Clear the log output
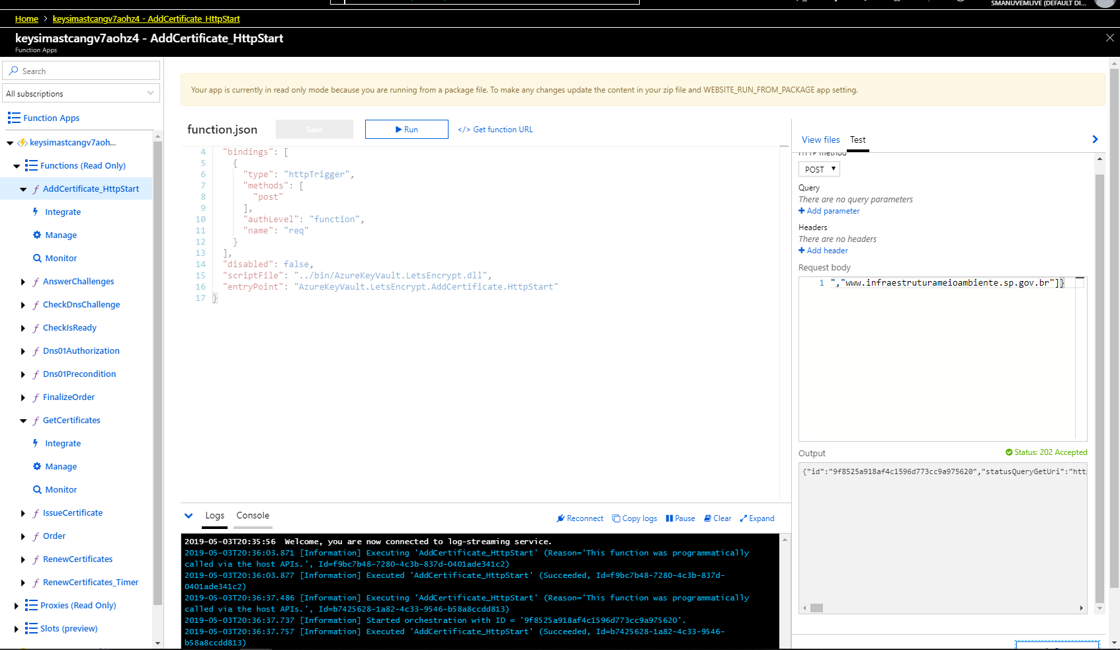The image size is (1120, 650). point(717,518)
